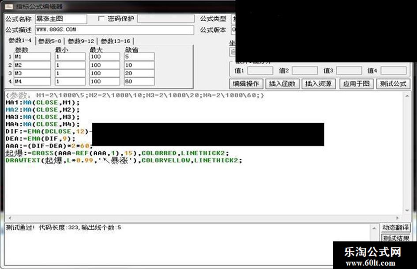Click the password field next to 密码保护
Screen dimensions: 417x269
(x=165, y=19)
